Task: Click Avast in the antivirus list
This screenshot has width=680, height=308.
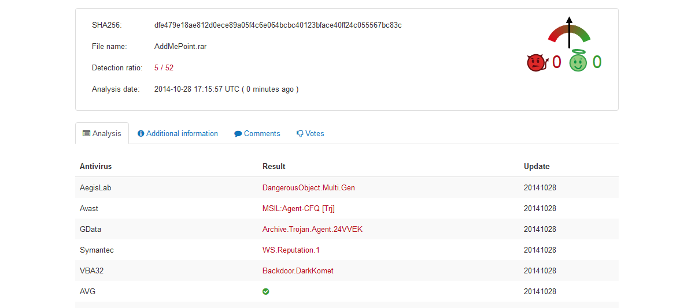Action: (89, 208)
